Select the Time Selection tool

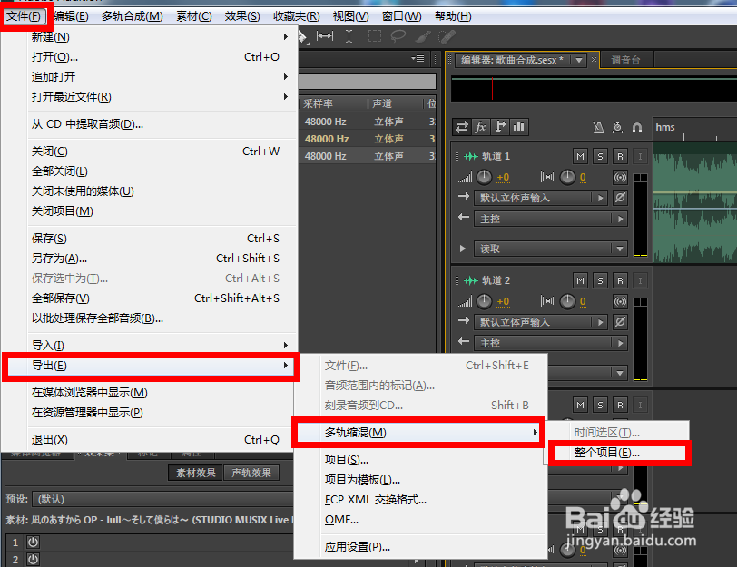point(349,36)
